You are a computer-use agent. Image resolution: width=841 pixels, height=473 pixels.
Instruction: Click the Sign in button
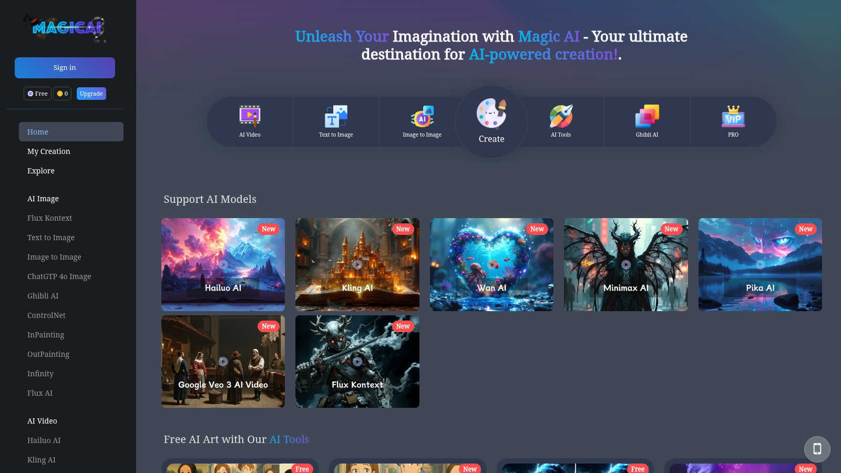click(x=65, y=68)
